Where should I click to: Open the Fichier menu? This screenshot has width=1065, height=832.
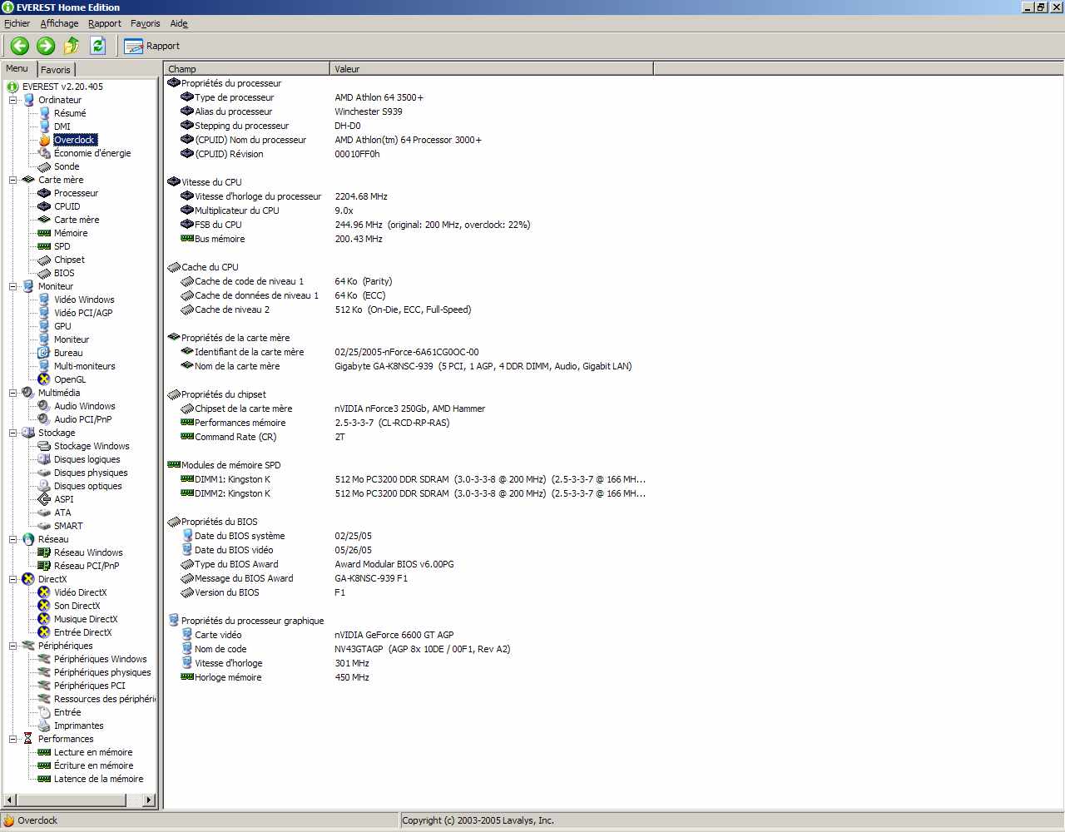pos(17,23)
